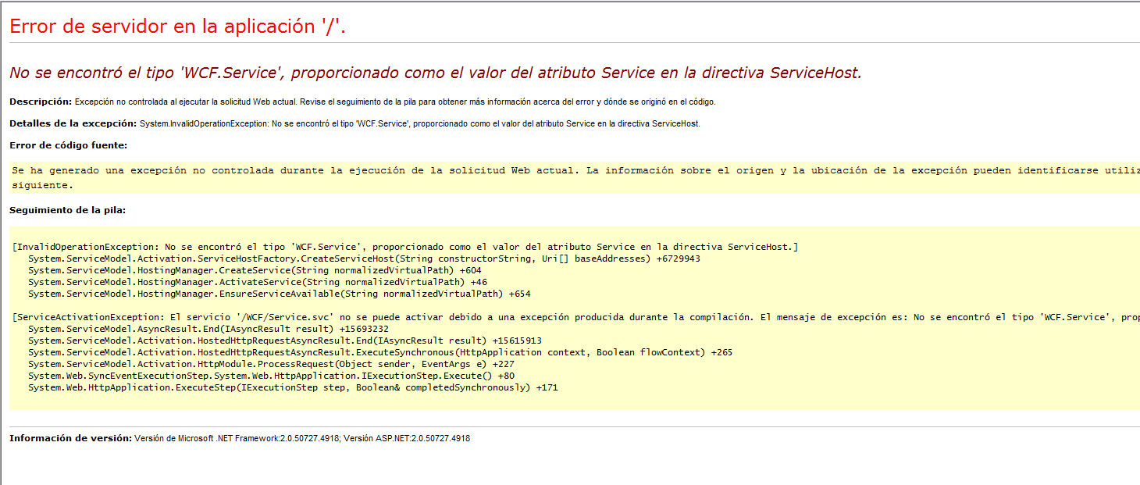Viewport: 1140px width, 485px height.
Task: Click the 'Versión ASP.NET:2.0.50727.4918' text
Action: click(407, 438)
